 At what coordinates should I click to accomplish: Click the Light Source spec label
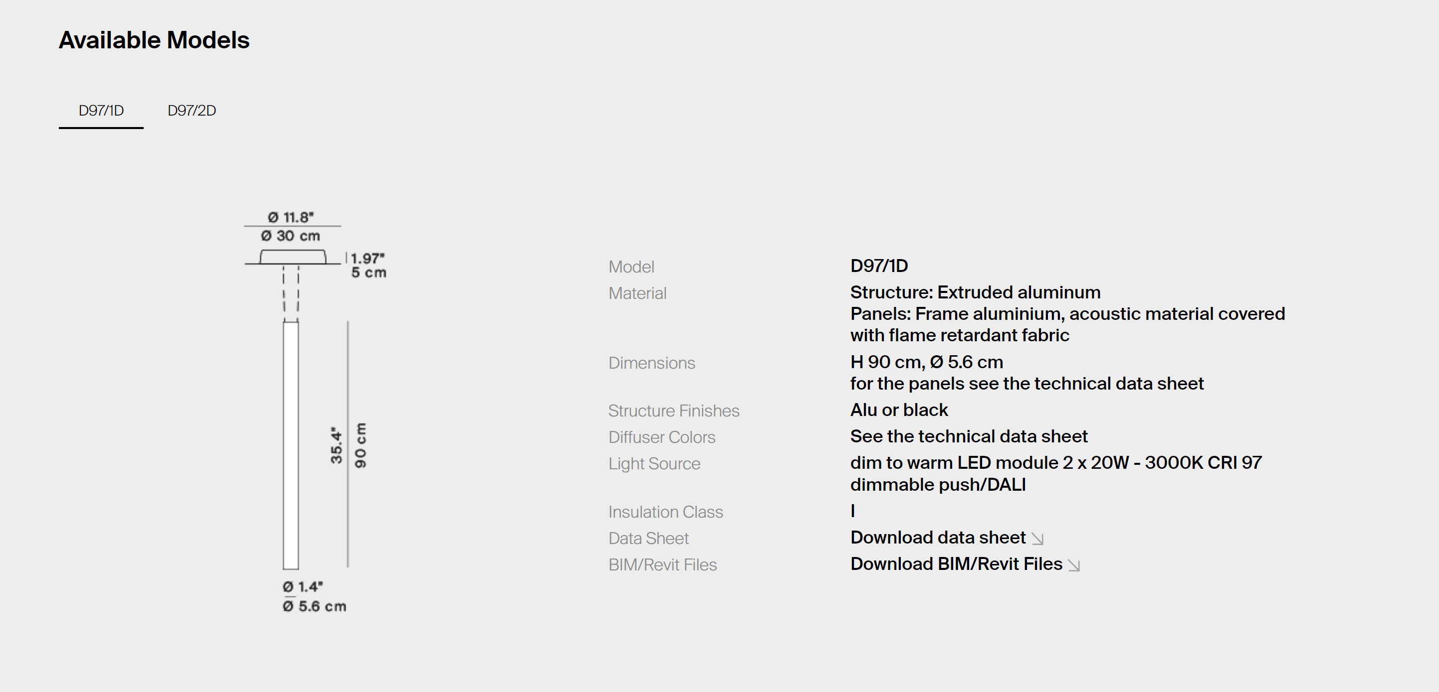pyautogui.click(x=654, y=464)
